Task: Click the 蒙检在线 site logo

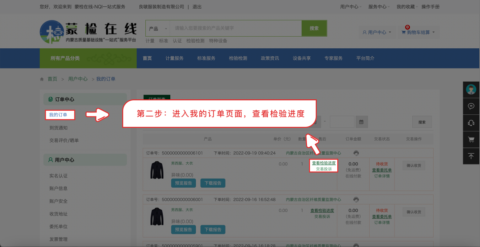Action: pos(88,32)
